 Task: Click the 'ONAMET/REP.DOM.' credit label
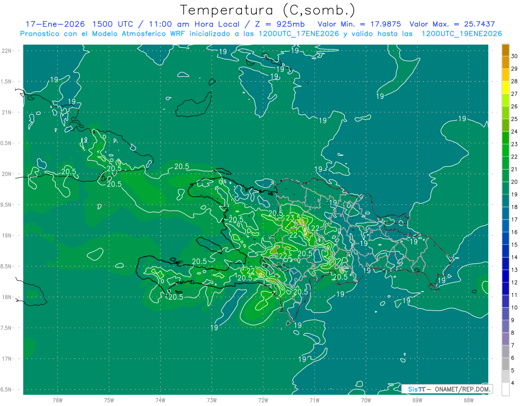click(x=463, y=389)
